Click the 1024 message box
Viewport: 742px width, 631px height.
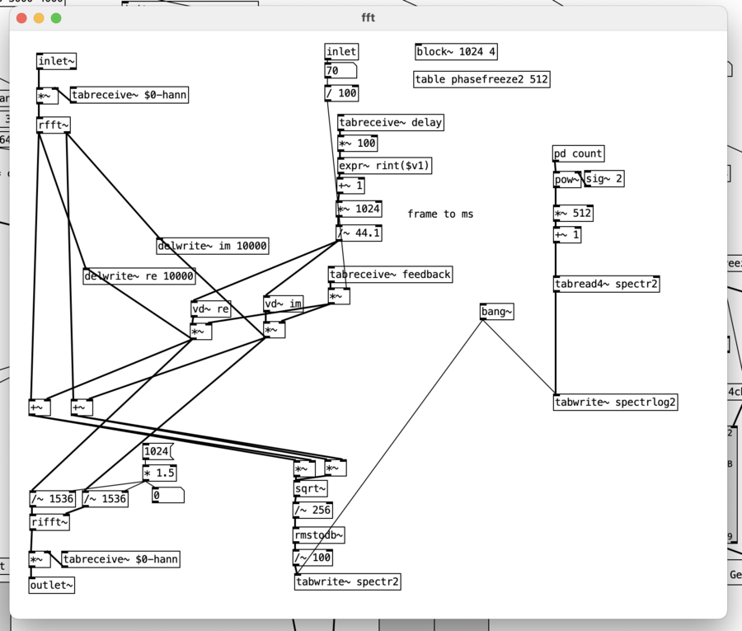(x=158, y=451)
